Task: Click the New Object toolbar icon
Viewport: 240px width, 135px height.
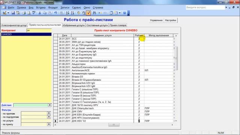Action: pos(116,13)
